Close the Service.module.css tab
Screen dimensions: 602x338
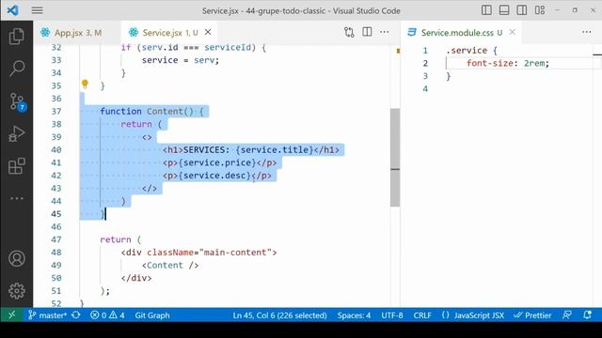click(512, 32)
